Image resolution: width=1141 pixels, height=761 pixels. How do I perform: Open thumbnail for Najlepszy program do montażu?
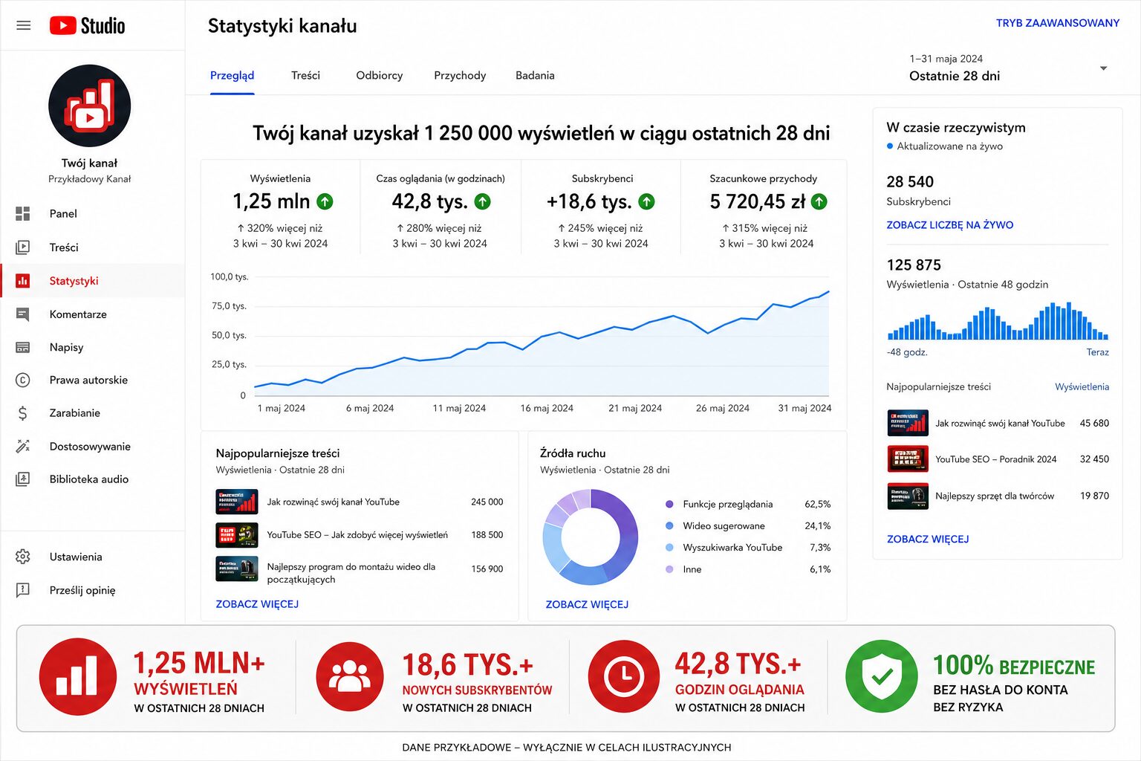tap(237, 569)
